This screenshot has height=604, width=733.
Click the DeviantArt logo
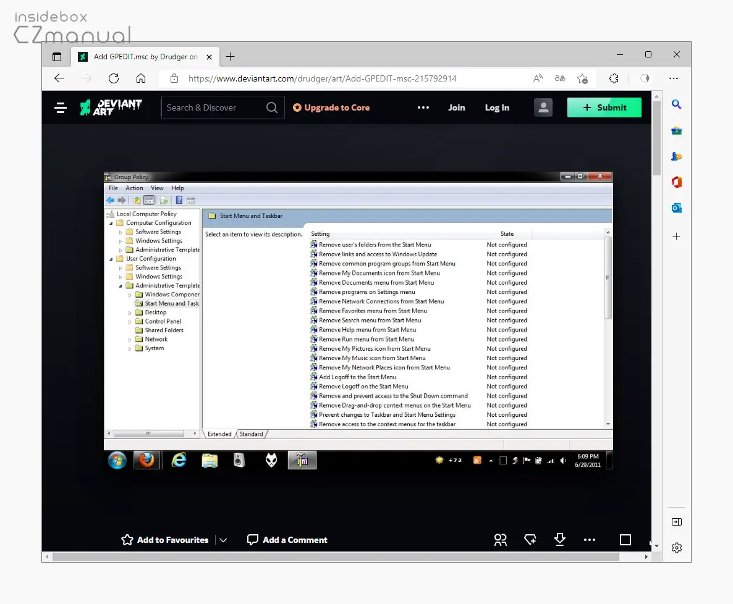pyautogui.click(x=111, y=107)
